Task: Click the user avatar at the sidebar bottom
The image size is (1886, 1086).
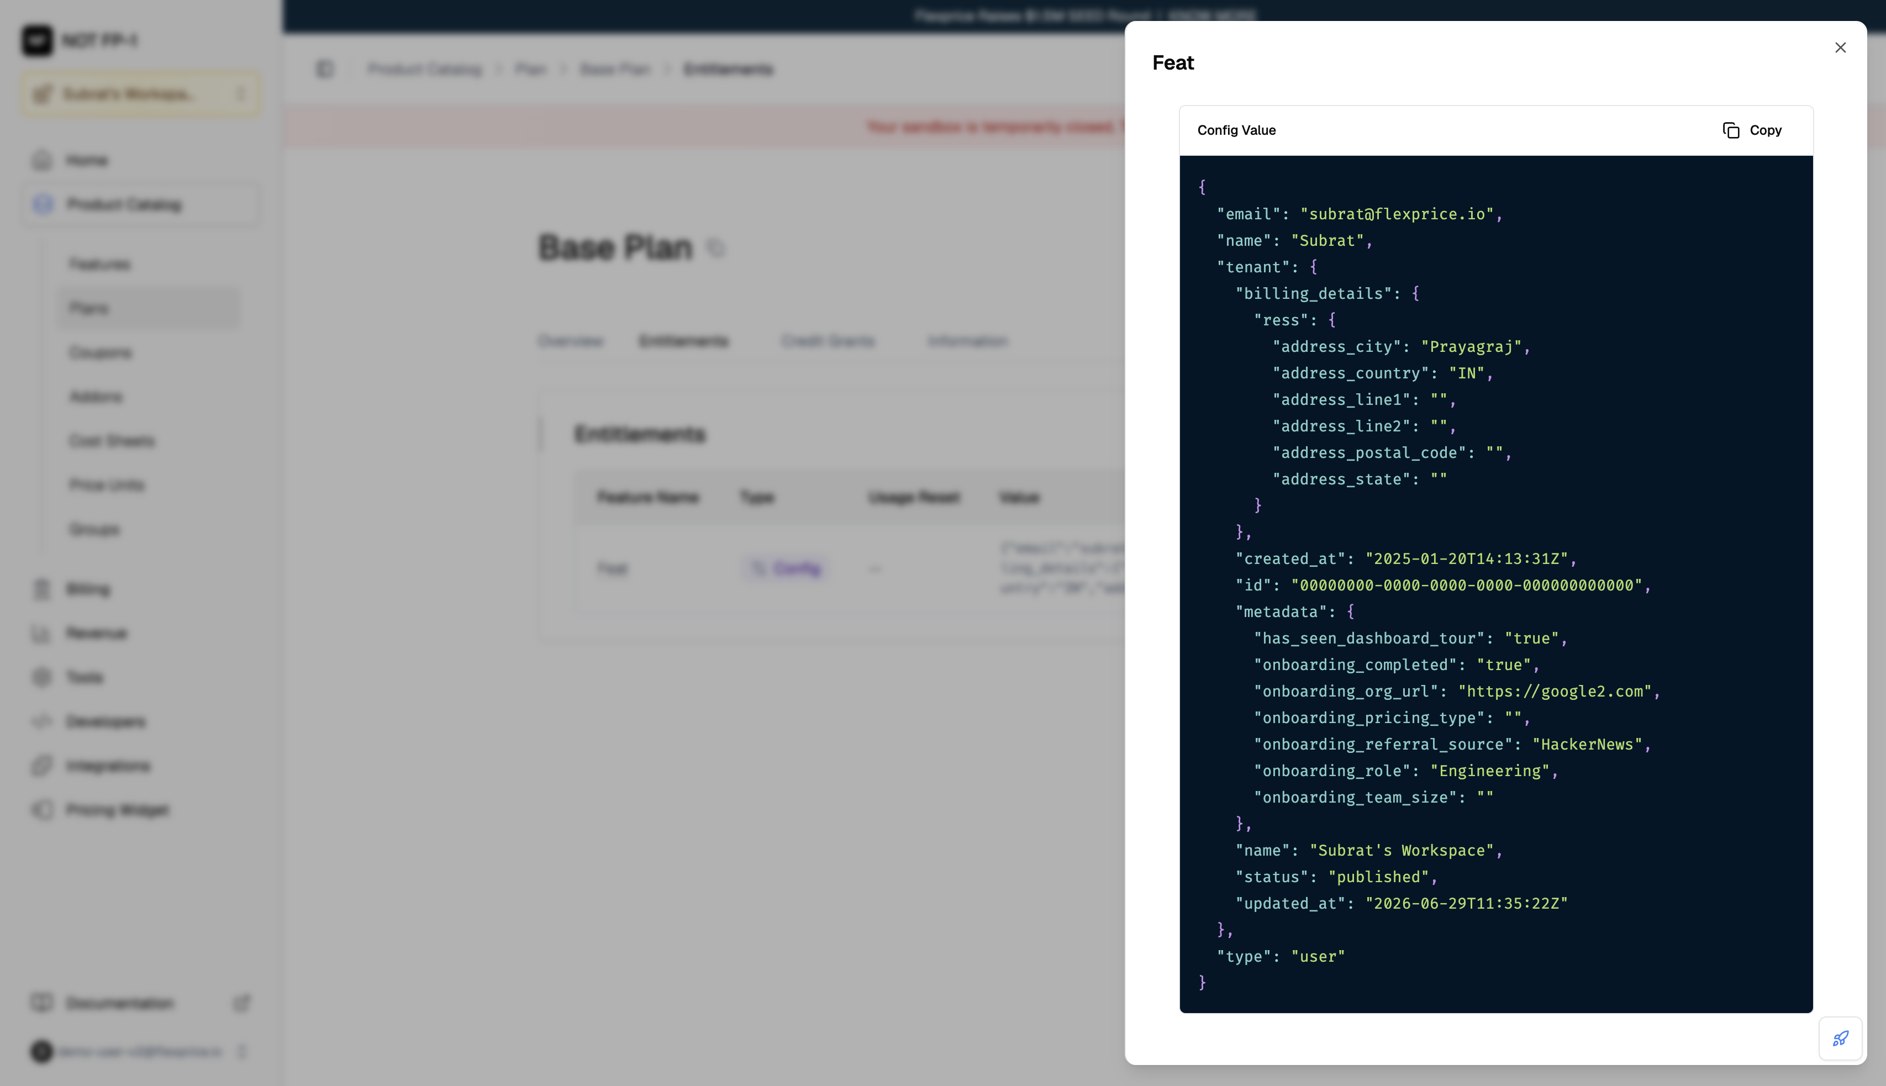Action: pyautogui.click(x=42, y=1052)
